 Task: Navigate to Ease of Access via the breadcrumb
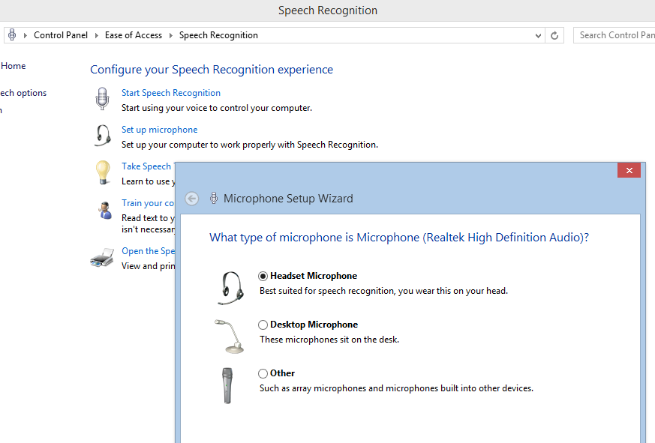pyautogui.click(x=134, y=34)
